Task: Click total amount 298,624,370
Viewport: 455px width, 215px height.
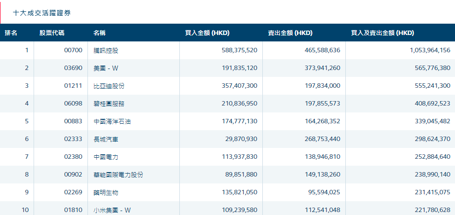Action: coord(433,139)
